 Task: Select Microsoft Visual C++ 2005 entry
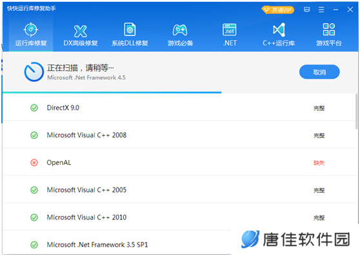(x=86, y=190)
